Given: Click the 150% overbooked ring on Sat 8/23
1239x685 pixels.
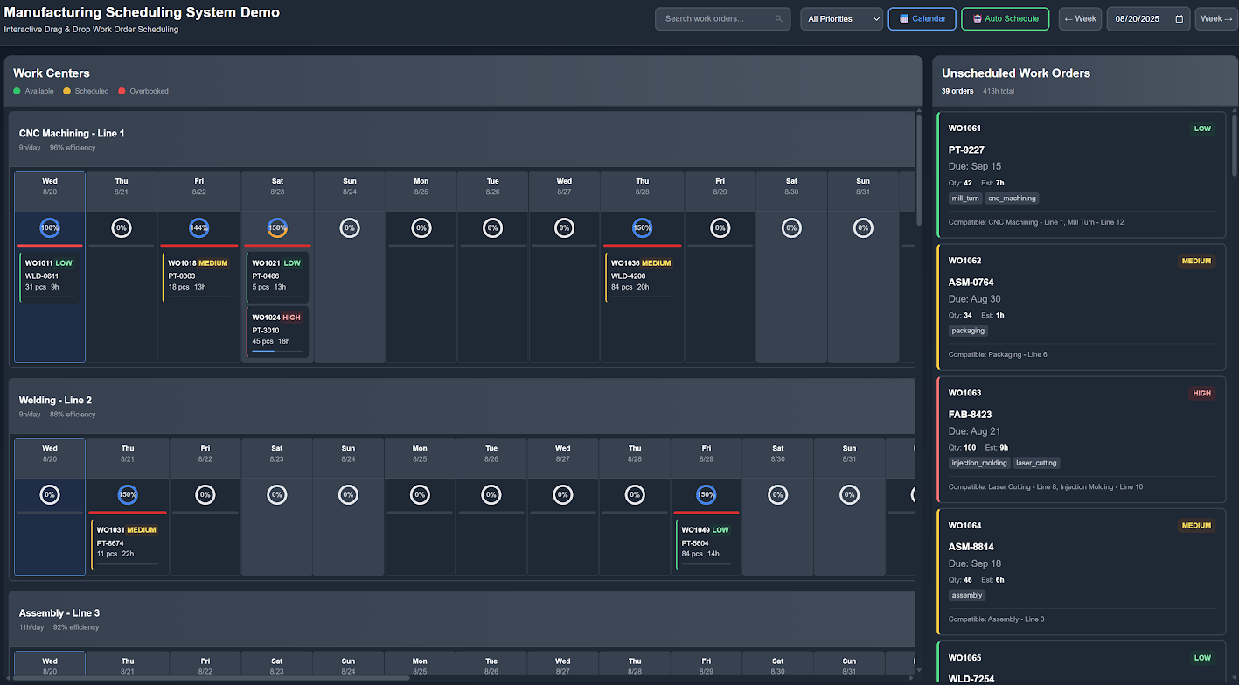Looking at the screenshot, I should click(277, 227).
